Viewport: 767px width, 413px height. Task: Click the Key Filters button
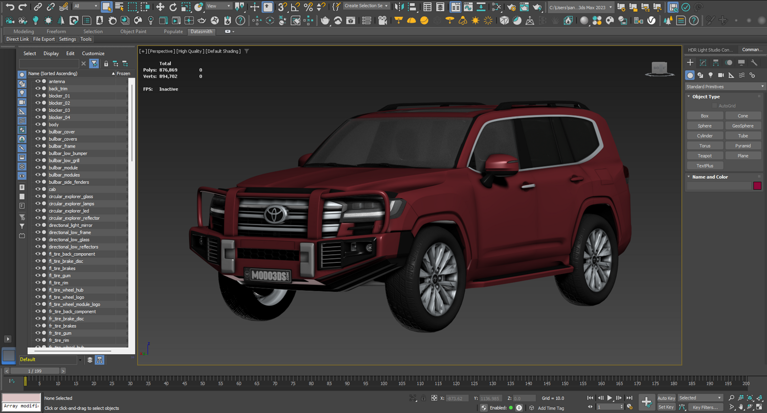tap(705, 407)
